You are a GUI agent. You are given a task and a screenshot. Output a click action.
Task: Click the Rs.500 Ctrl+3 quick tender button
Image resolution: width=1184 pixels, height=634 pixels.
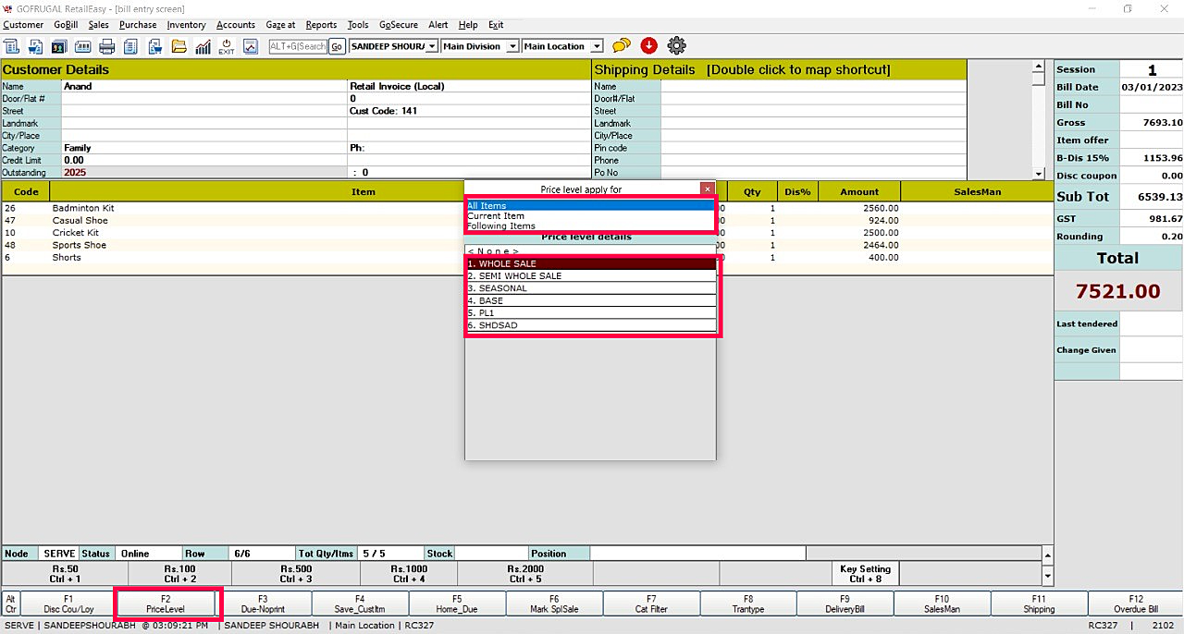point(298,574)
